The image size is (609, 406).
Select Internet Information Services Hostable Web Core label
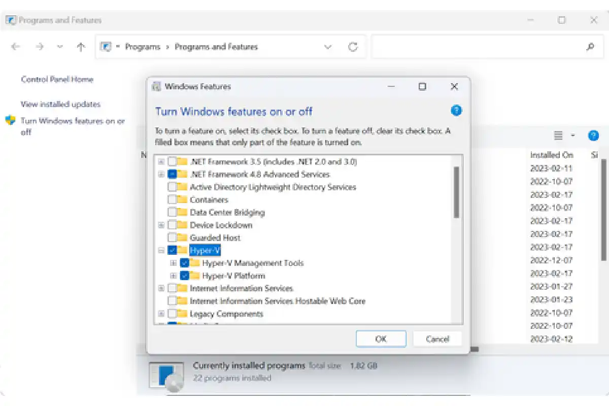coord(278,301)
